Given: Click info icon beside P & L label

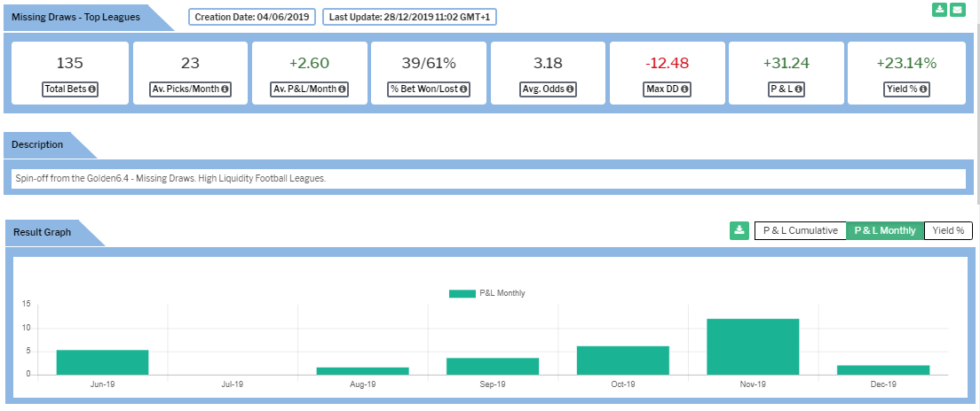Looking at the screenshot, I should [x=798, y=89].
